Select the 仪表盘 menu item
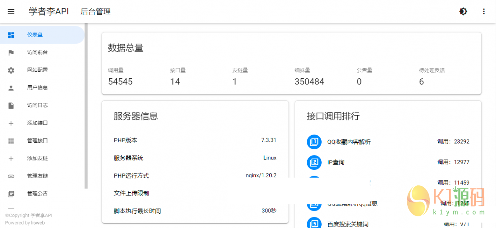Screen dimensions: 496x228 pyautogui.click(x=35, y=35)
